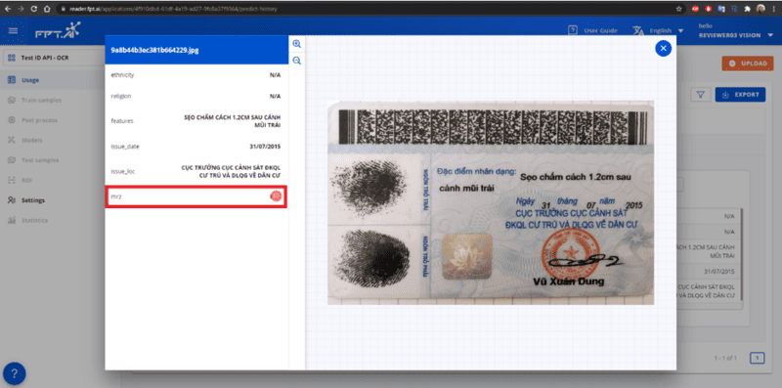Click the blue help question mark button
The height and width of the screenshot is (388, 782).
14,373
